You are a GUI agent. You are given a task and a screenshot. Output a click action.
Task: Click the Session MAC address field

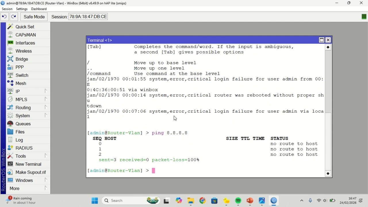pyautogui.click(x=88, y=17)
